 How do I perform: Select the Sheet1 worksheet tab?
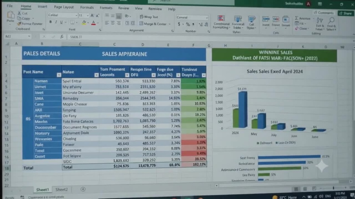tap(42, 190)
